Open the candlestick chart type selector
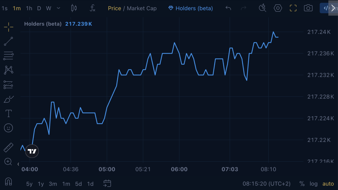Screen dimensions: 338x190 click(x=74, y=8)
